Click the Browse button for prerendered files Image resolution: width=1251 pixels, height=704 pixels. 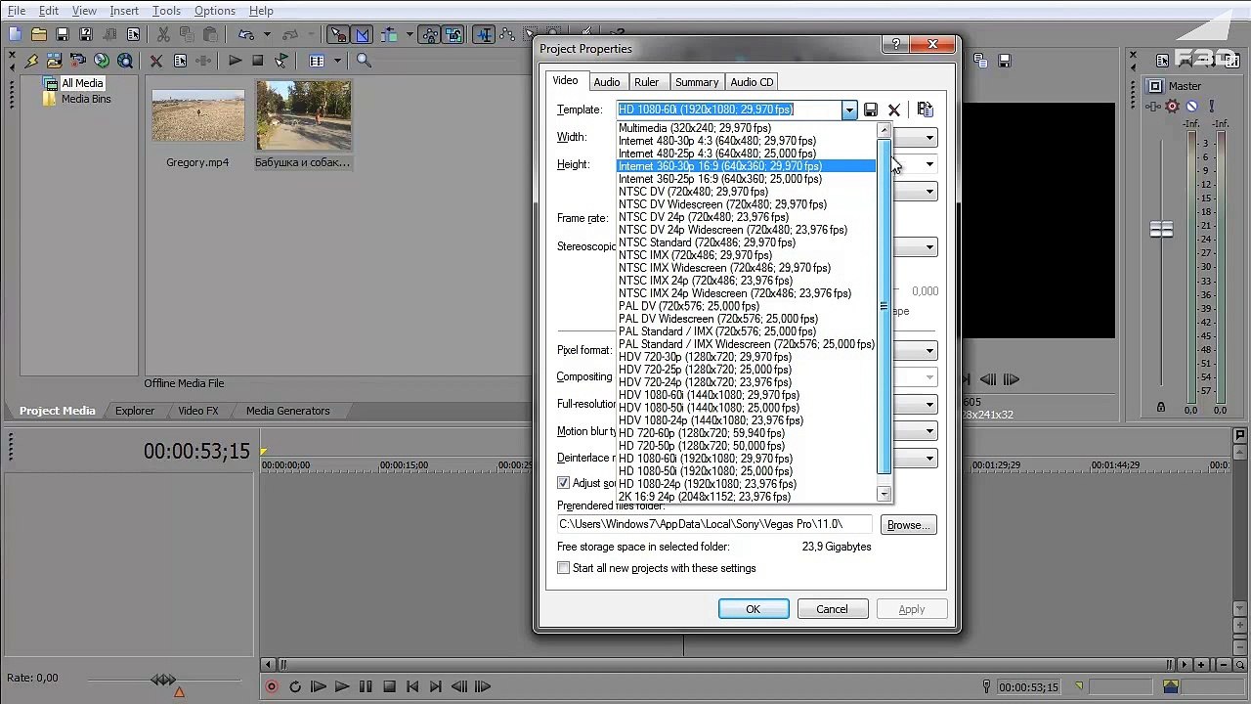(x=908, y=525)
